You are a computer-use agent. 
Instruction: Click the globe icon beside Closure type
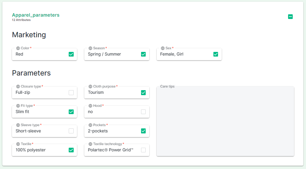point(18,86)
